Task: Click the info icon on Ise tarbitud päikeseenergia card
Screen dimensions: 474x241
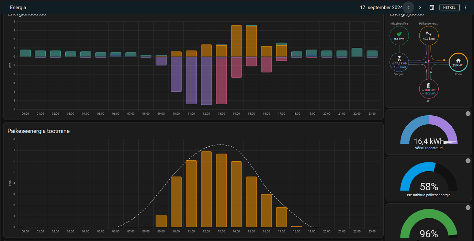Action: [468, 160]
